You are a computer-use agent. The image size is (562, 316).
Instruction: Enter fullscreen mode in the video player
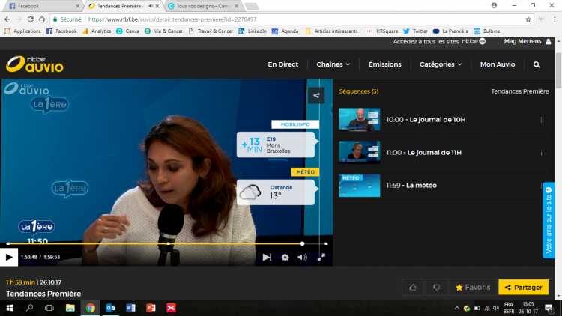(321, 257)
